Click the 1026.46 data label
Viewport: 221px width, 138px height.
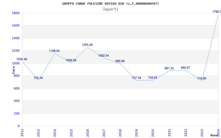[22, 59]
